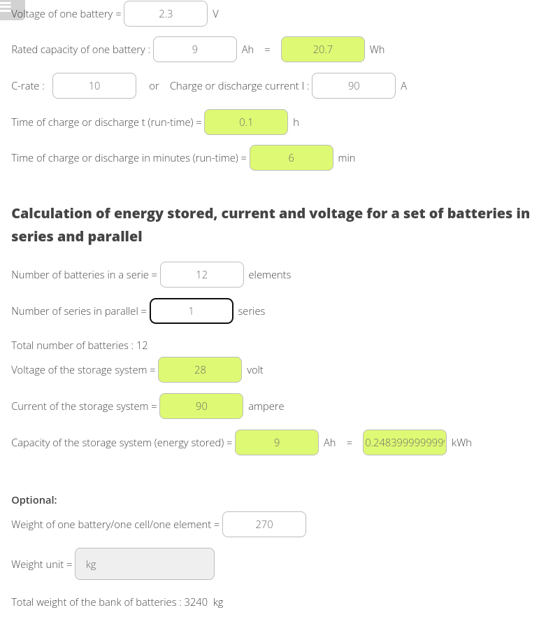Image resolution: width=539 pixels, height=617 pixels.
Task: Select the section heading about series and parallel
Action: (x=271, y=225)
